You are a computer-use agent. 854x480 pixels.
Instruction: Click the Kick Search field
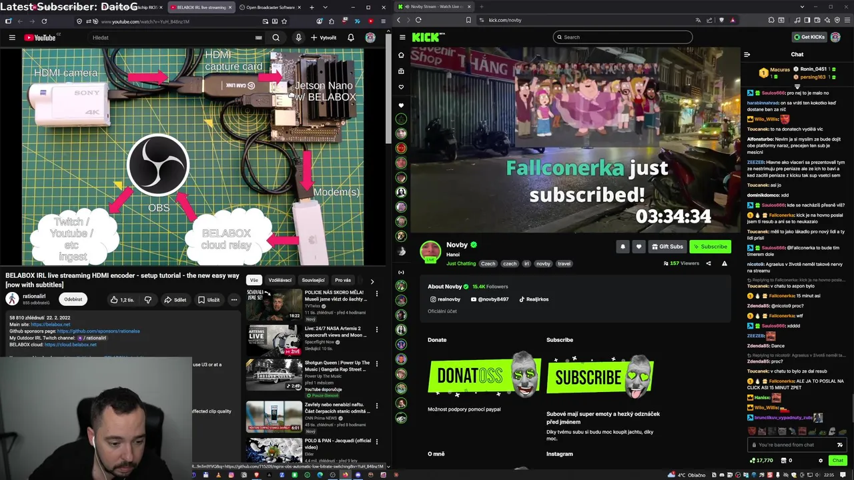[x=622, y=37]
